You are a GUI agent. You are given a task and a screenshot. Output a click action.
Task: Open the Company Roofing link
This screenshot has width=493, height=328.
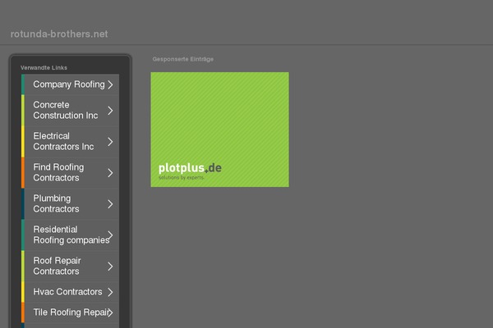tap(69, 84)
